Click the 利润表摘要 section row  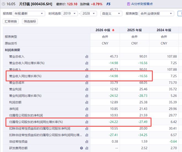pos(12,50)
